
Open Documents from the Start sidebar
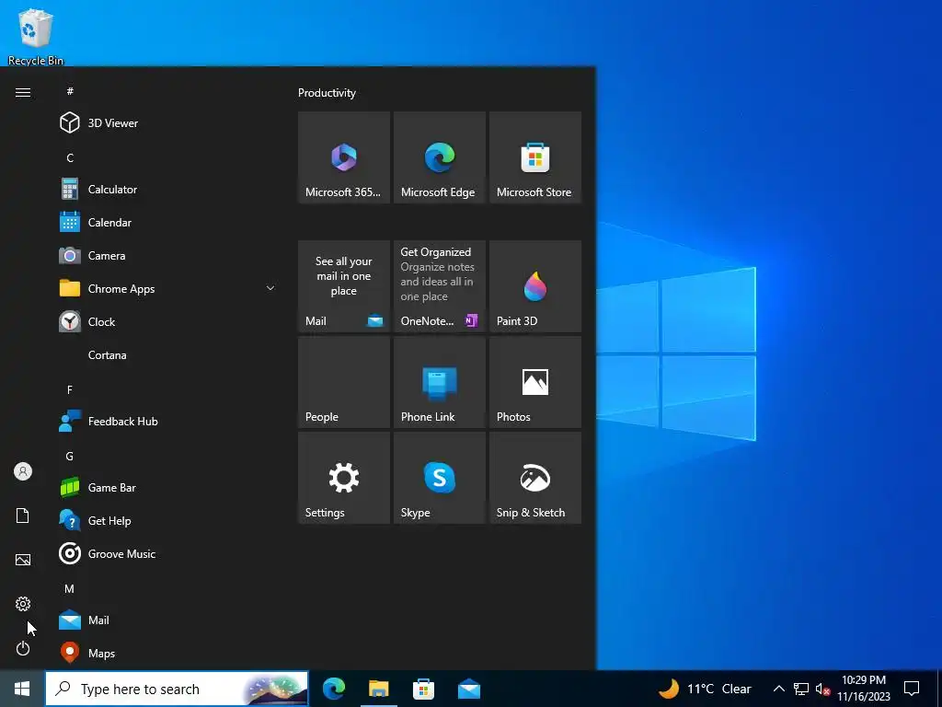pyautogui.click(x=23, y=516)
